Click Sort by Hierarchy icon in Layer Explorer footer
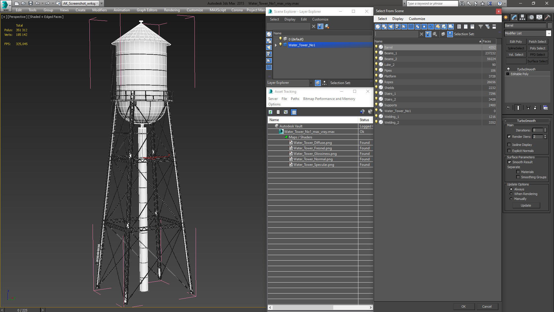Viewport: 554px width, 312px height. [325, 83]
